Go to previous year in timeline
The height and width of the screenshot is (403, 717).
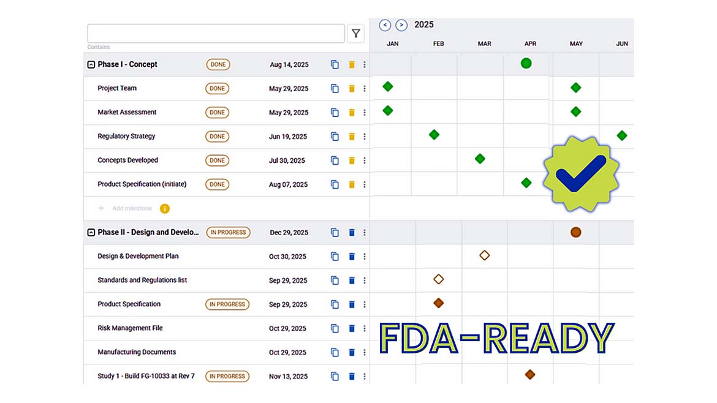(x=385, y=24)
